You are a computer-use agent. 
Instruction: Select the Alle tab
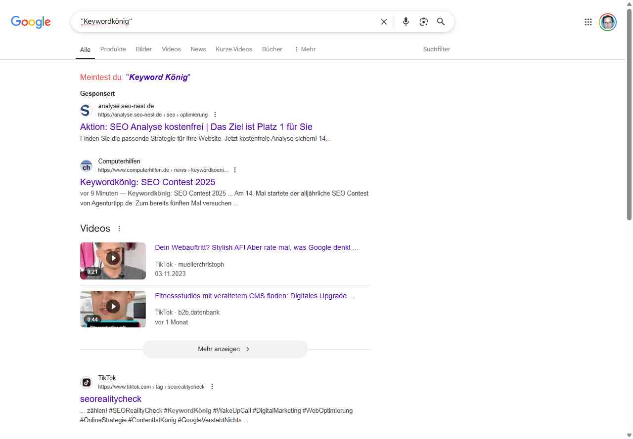tap(85, 49)
